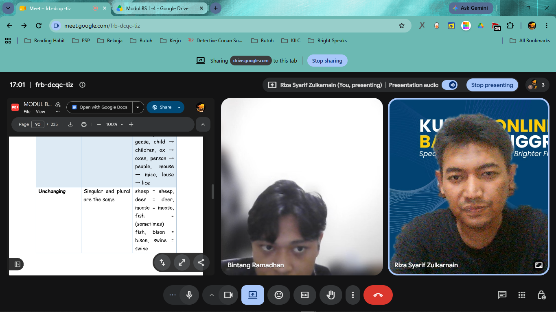Click the Stop sharing button
This screenshot has width=556, height=312.
(327, 61)
